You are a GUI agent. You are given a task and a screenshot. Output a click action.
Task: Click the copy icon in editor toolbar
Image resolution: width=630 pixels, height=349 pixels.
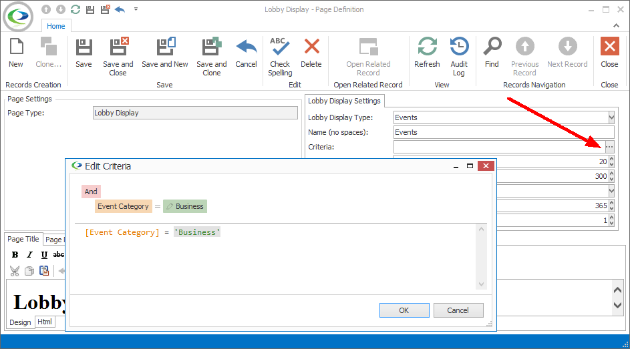click(x=29, y=271)
